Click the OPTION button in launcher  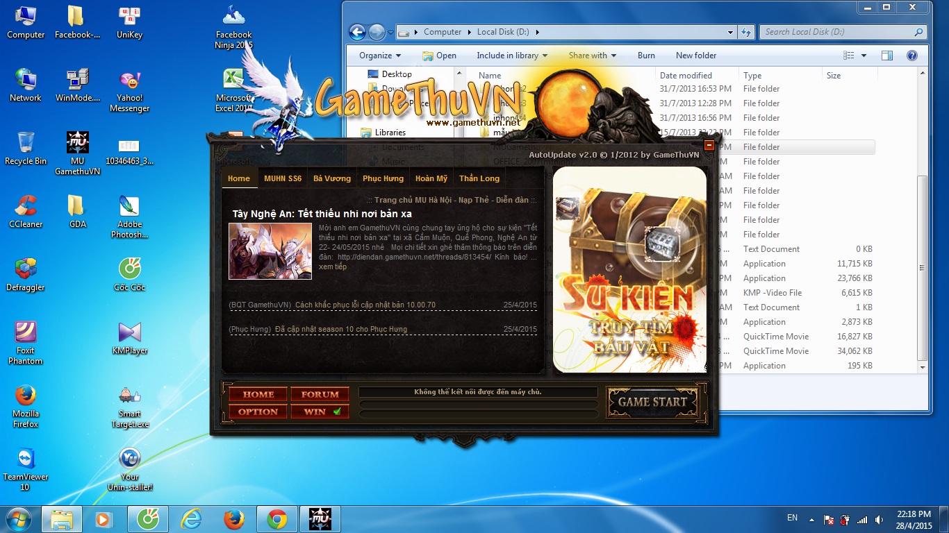tap(258, 412)
